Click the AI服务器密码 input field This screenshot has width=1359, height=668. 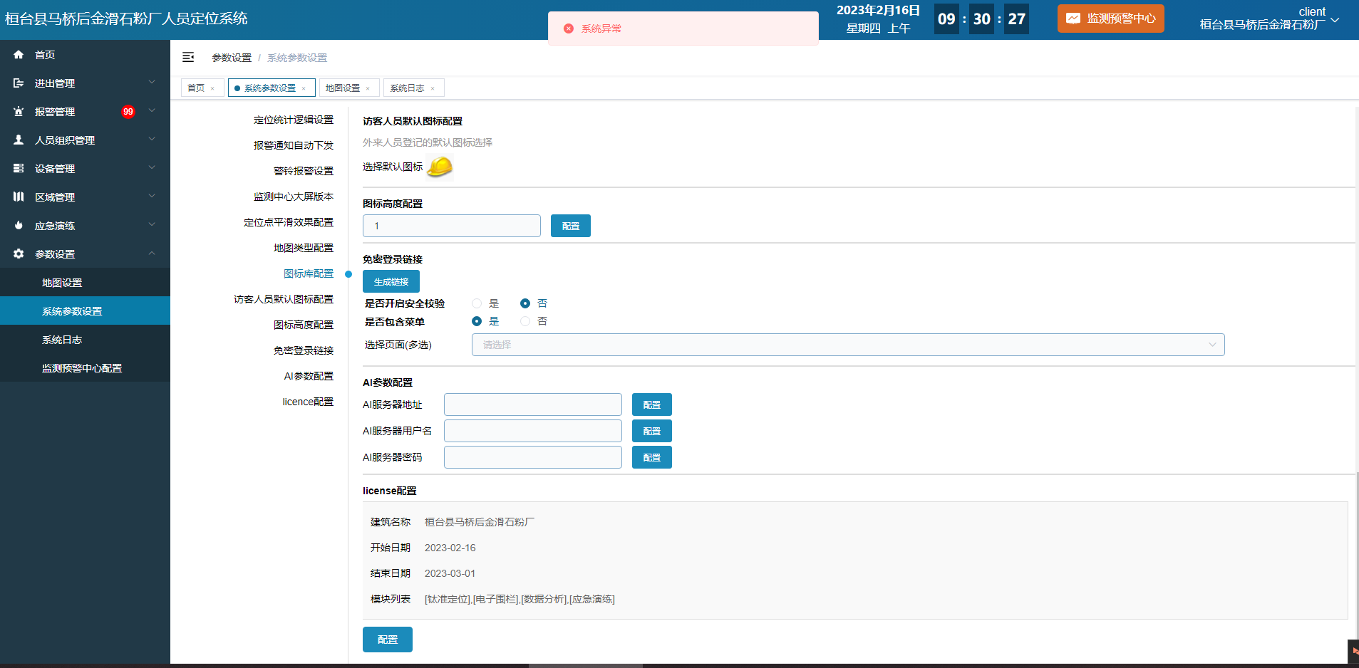pyautogui.click(x=533, y=457)
